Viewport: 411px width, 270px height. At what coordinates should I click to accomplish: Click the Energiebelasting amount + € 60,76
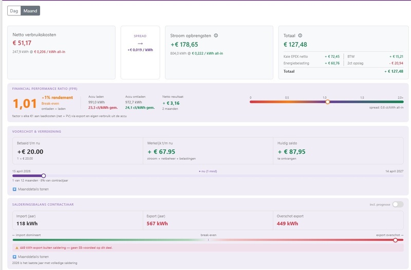pos(332,63)
